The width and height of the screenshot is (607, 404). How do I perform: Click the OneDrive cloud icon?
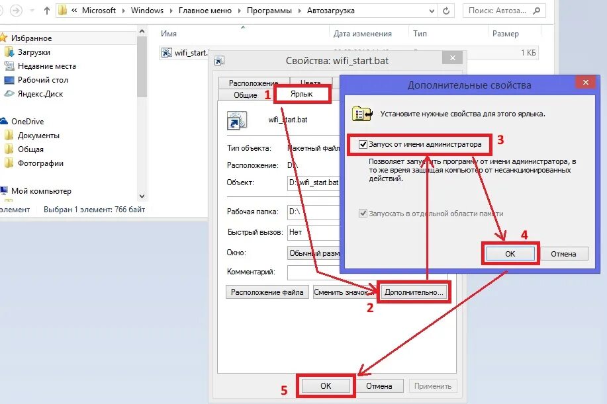[x=4, y=121]
